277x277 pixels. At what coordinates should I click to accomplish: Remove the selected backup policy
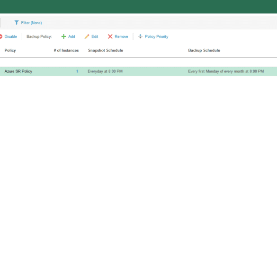tap(121, 36)
